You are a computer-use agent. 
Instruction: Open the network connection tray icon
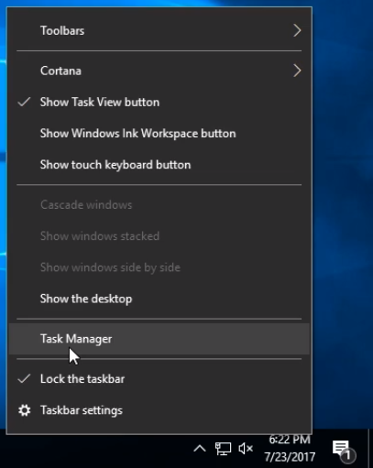coord(223,449)
